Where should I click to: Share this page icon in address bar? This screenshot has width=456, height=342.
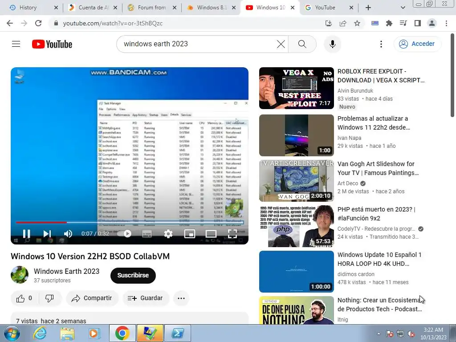[343, 23]
